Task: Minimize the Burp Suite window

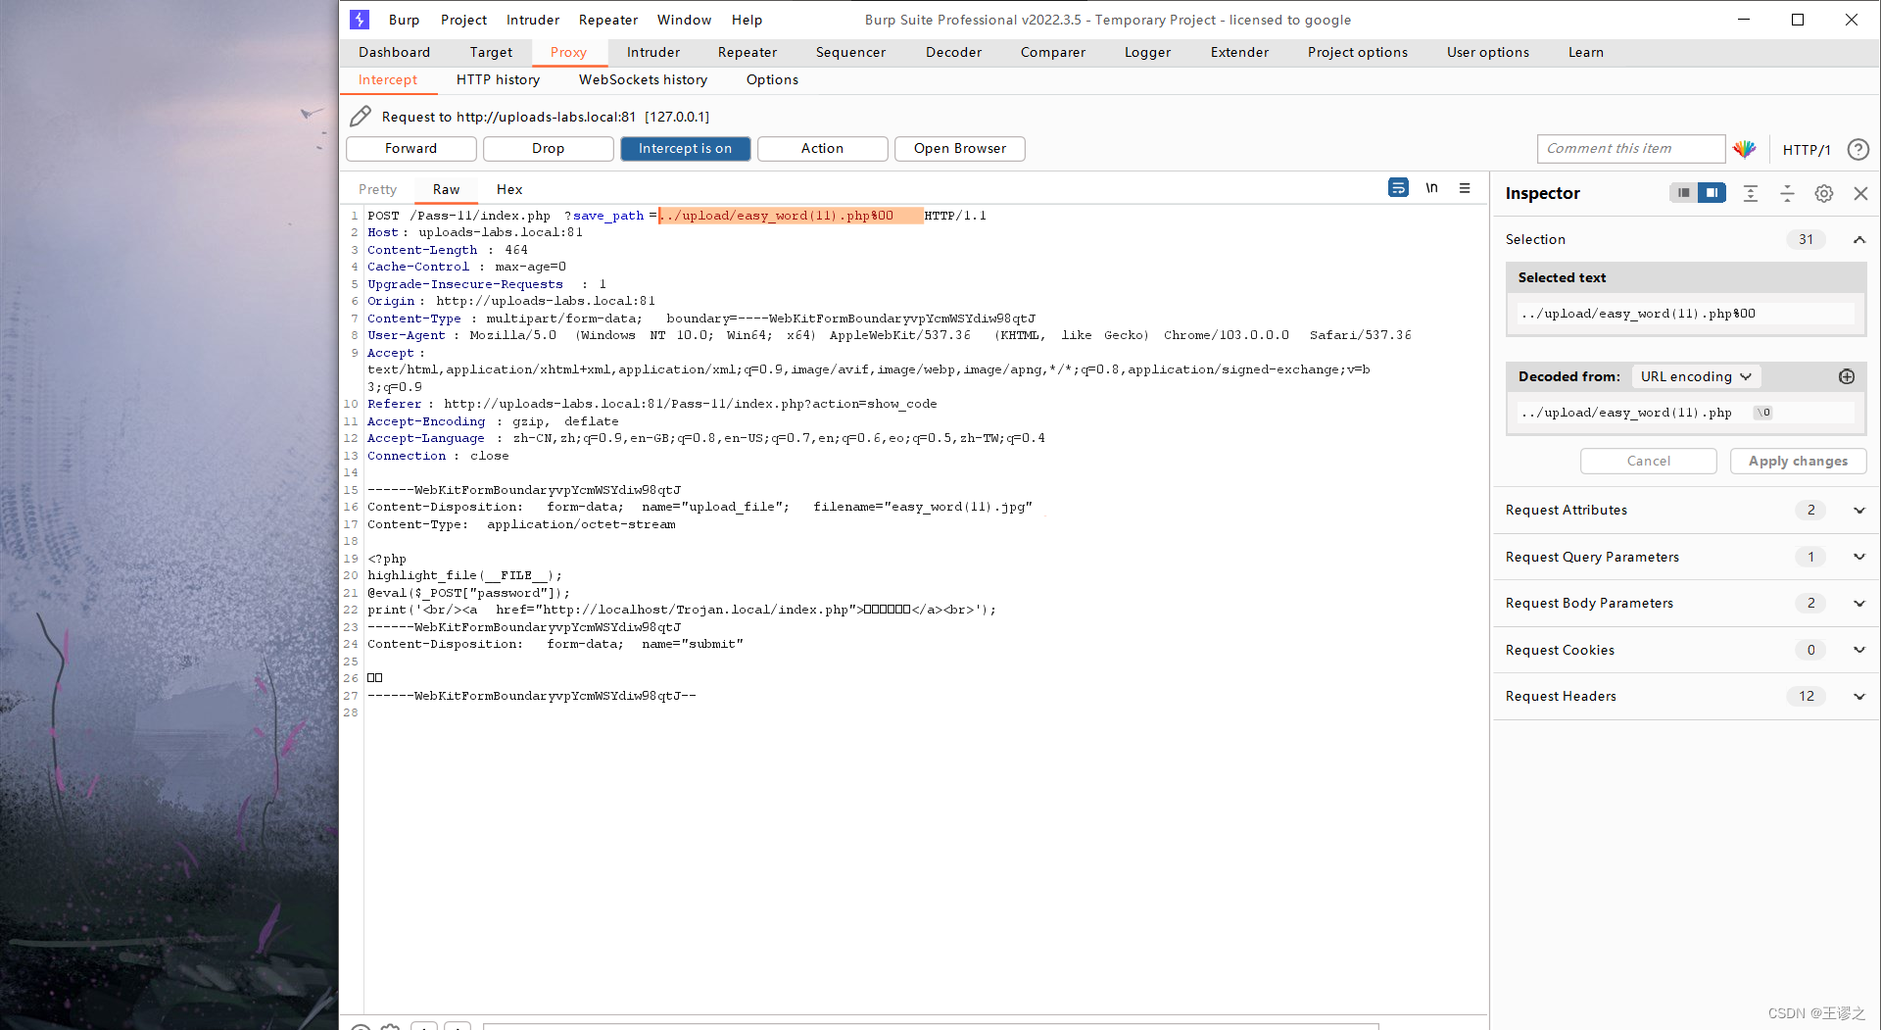Action: click(x=1744, y=20)
